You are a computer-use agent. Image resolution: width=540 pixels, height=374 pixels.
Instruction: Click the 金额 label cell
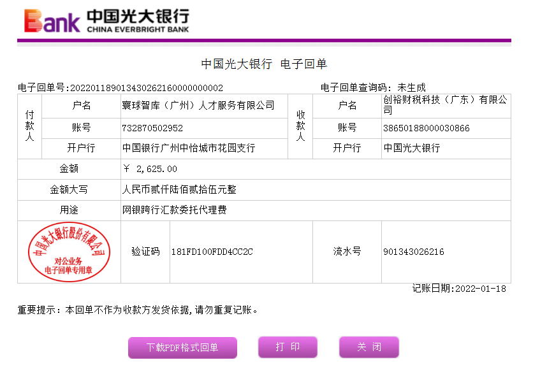69,169
